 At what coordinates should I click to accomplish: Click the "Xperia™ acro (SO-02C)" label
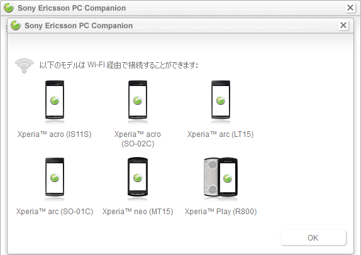coord(138,139)
